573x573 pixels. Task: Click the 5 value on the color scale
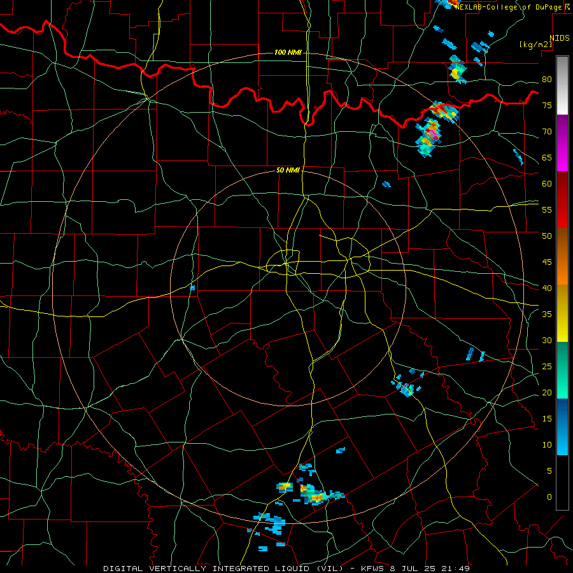point(549,470)
